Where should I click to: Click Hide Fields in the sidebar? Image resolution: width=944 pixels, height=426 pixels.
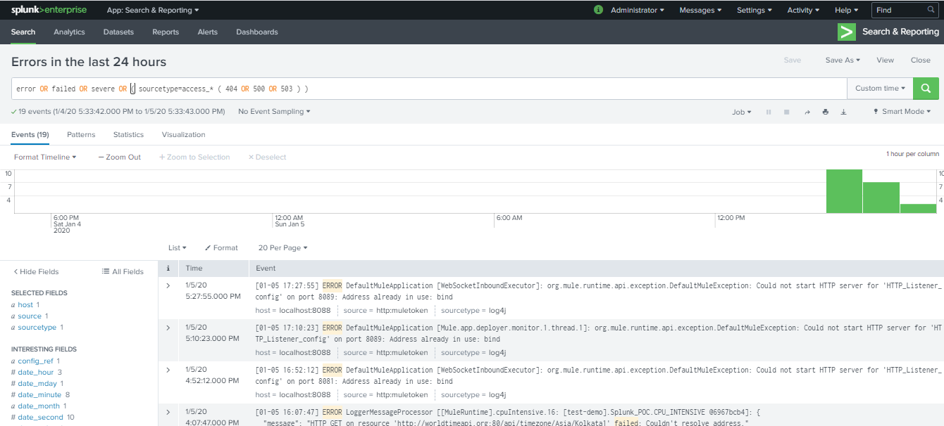coord(36,271)
